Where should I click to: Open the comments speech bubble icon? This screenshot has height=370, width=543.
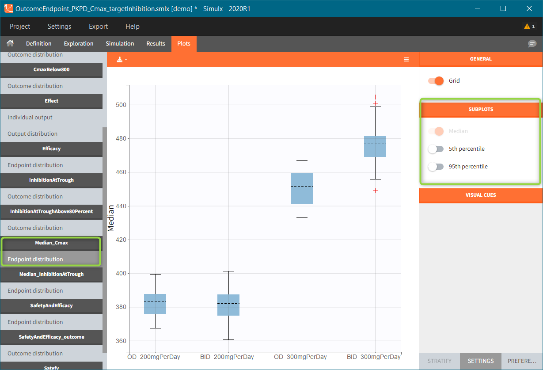532,44
